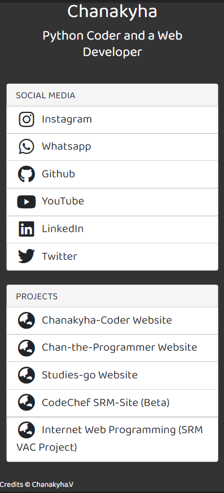
Task: Open the Whatsapp link
Action: (x=66, y=147)
